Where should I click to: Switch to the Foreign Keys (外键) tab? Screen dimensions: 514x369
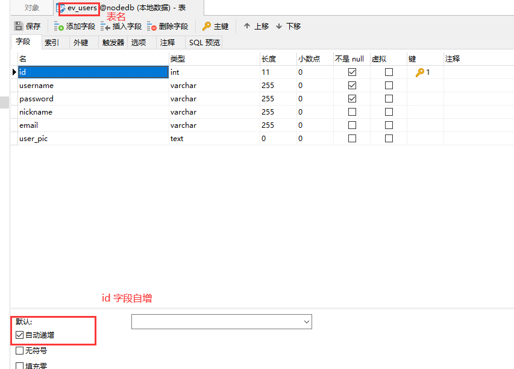[84, 43]
